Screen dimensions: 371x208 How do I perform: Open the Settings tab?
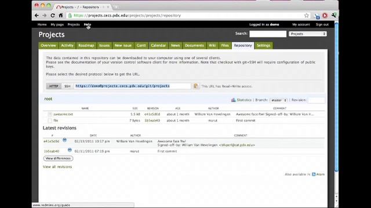pyautogui.click(x=263, y=46)
